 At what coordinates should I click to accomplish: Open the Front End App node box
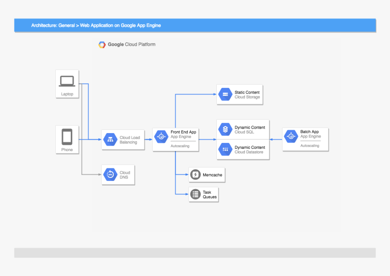coord(175,139)
